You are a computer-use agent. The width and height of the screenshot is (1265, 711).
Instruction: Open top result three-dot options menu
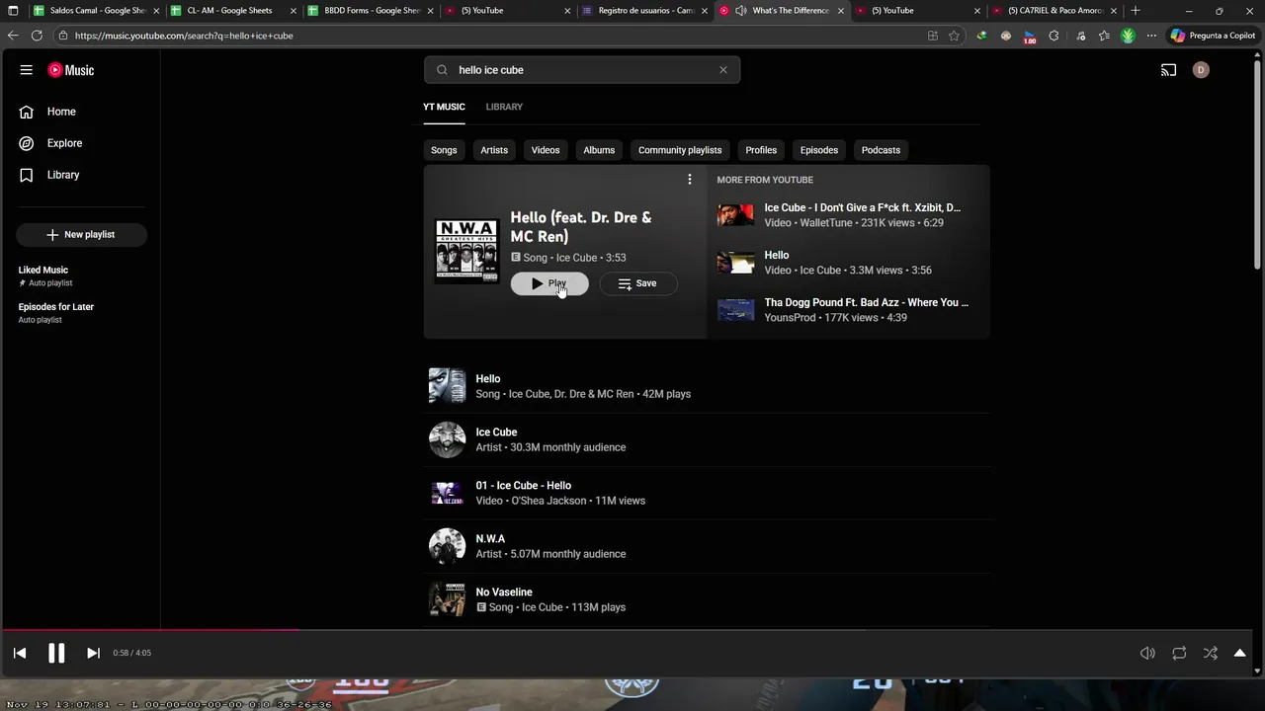coord(690,180)
